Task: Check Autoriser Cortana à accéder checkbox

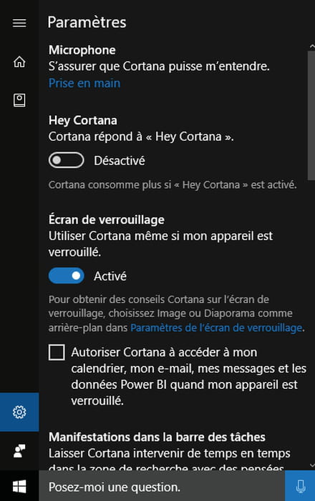Action: (x=57, y=352)
